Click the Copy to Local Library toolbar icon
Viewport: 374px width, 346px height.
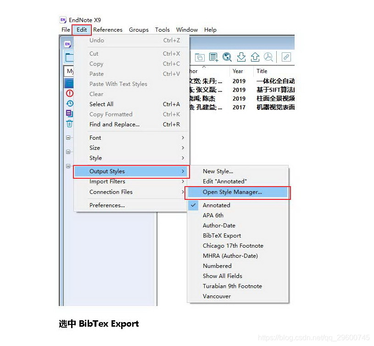pos(200,57)
